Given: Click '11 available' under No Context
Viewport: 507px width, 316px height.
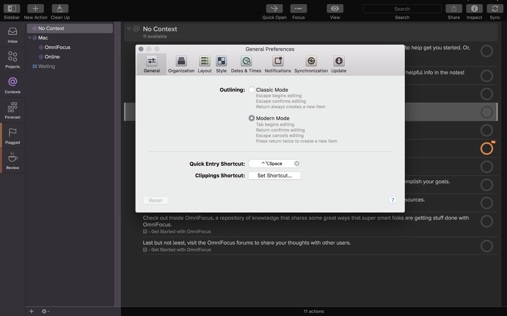Looking at the screenshot, I should point(155,36).
